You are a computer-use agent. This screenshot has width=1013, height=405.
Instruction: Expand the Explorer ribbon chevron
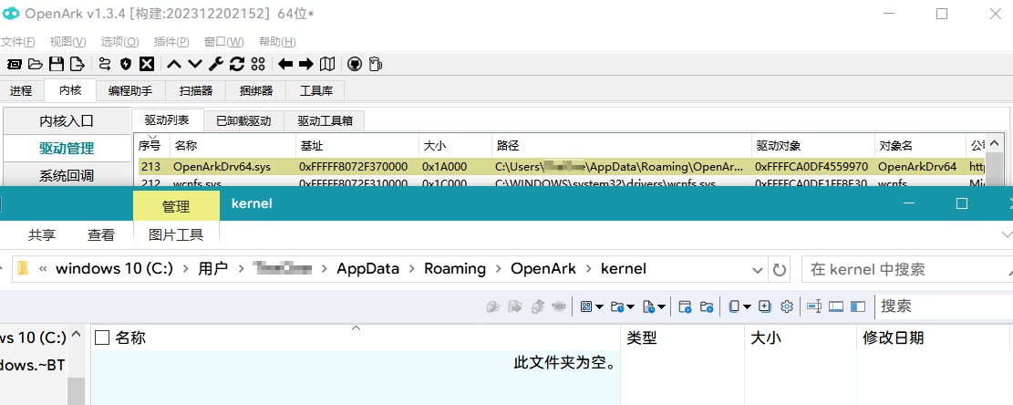1007,234
